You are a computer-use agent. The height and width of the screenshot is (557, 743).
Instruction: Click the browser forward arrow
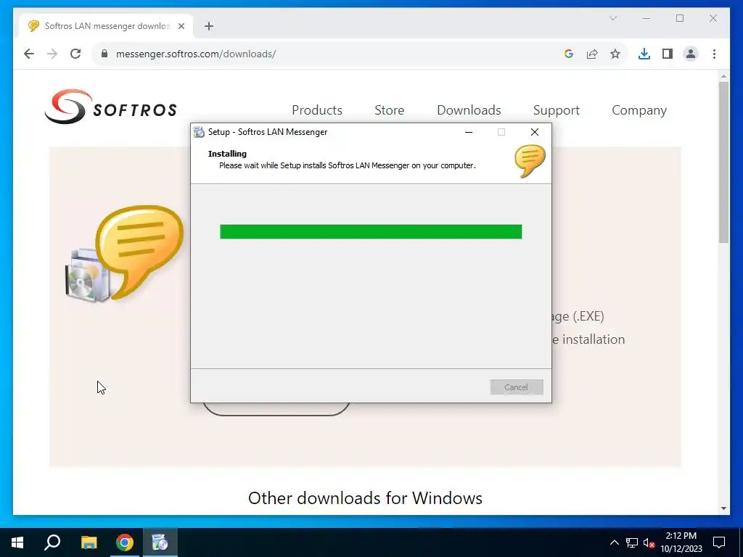coord(52,54)
